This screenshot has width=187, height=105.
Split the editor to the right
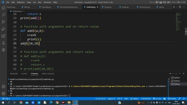tap(180, 7)
